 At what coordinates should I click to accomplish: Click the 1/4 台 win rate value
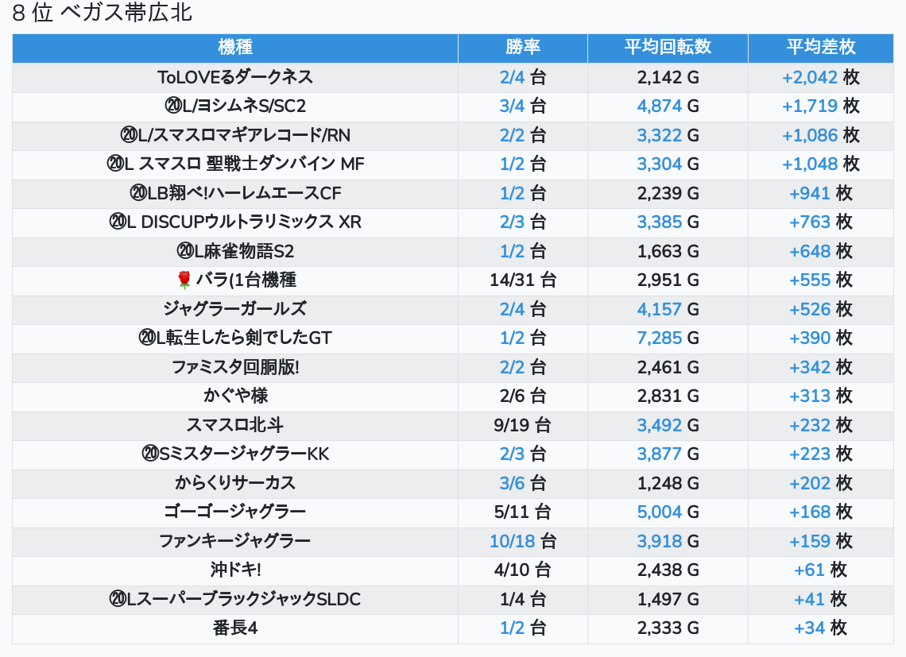523,599
